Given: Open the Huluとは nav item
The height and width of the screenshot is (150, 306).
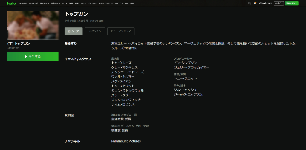Looking at the screenshot, I should [23, 4].
